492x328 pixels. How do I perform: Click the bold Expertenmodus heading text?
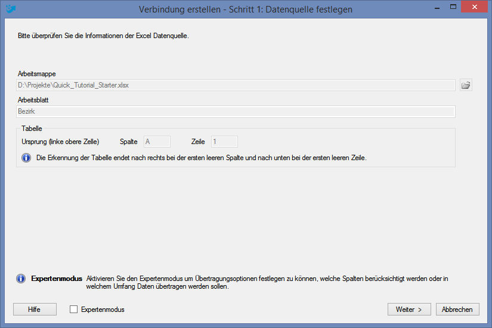(57, 279)
